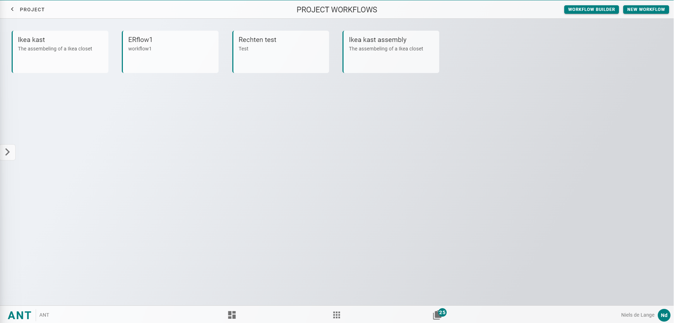Click the 'Test' description under Rechten test
The width and height of the screenshot is (674, 323).
tap(243, 49)
